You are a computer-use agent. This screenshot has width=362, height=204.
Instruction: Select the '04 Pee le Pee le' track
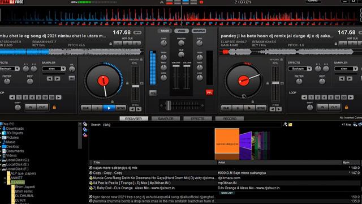click(224, 183)
